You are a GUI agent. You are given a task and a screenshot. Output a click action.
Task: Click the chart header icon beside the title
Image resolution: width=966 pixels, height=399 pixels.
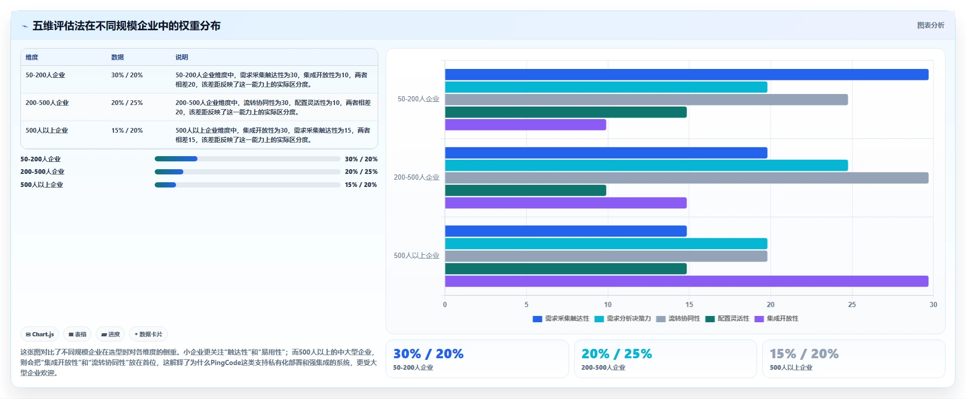click(x=25, y=26)
